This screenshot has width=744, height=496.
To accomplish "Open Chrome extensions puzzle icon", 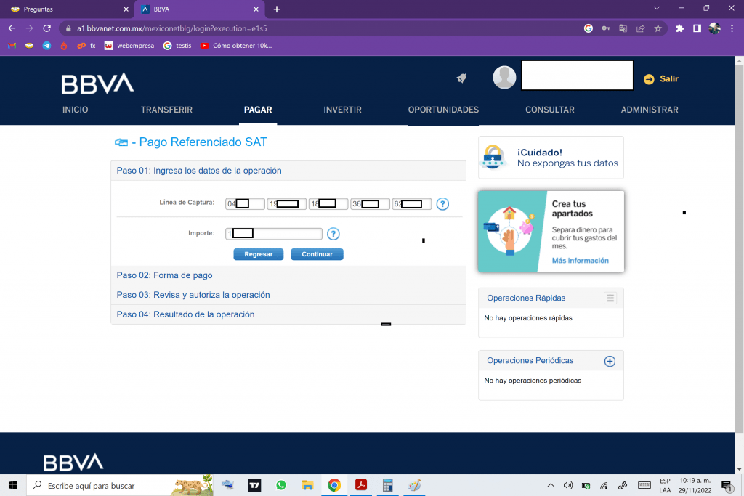I will (x=679, y=28).
